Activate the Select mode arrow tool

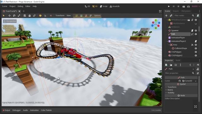click(3, 16)
